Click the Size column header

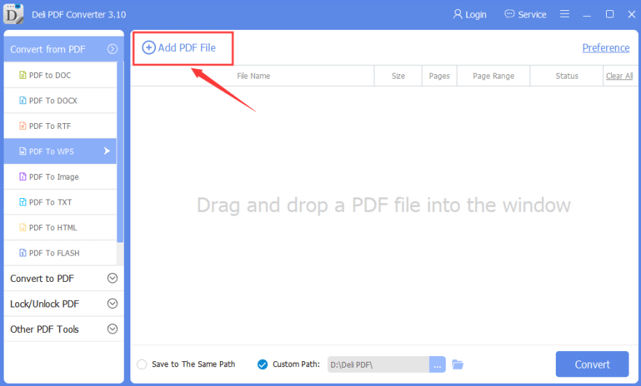(398, 76)
